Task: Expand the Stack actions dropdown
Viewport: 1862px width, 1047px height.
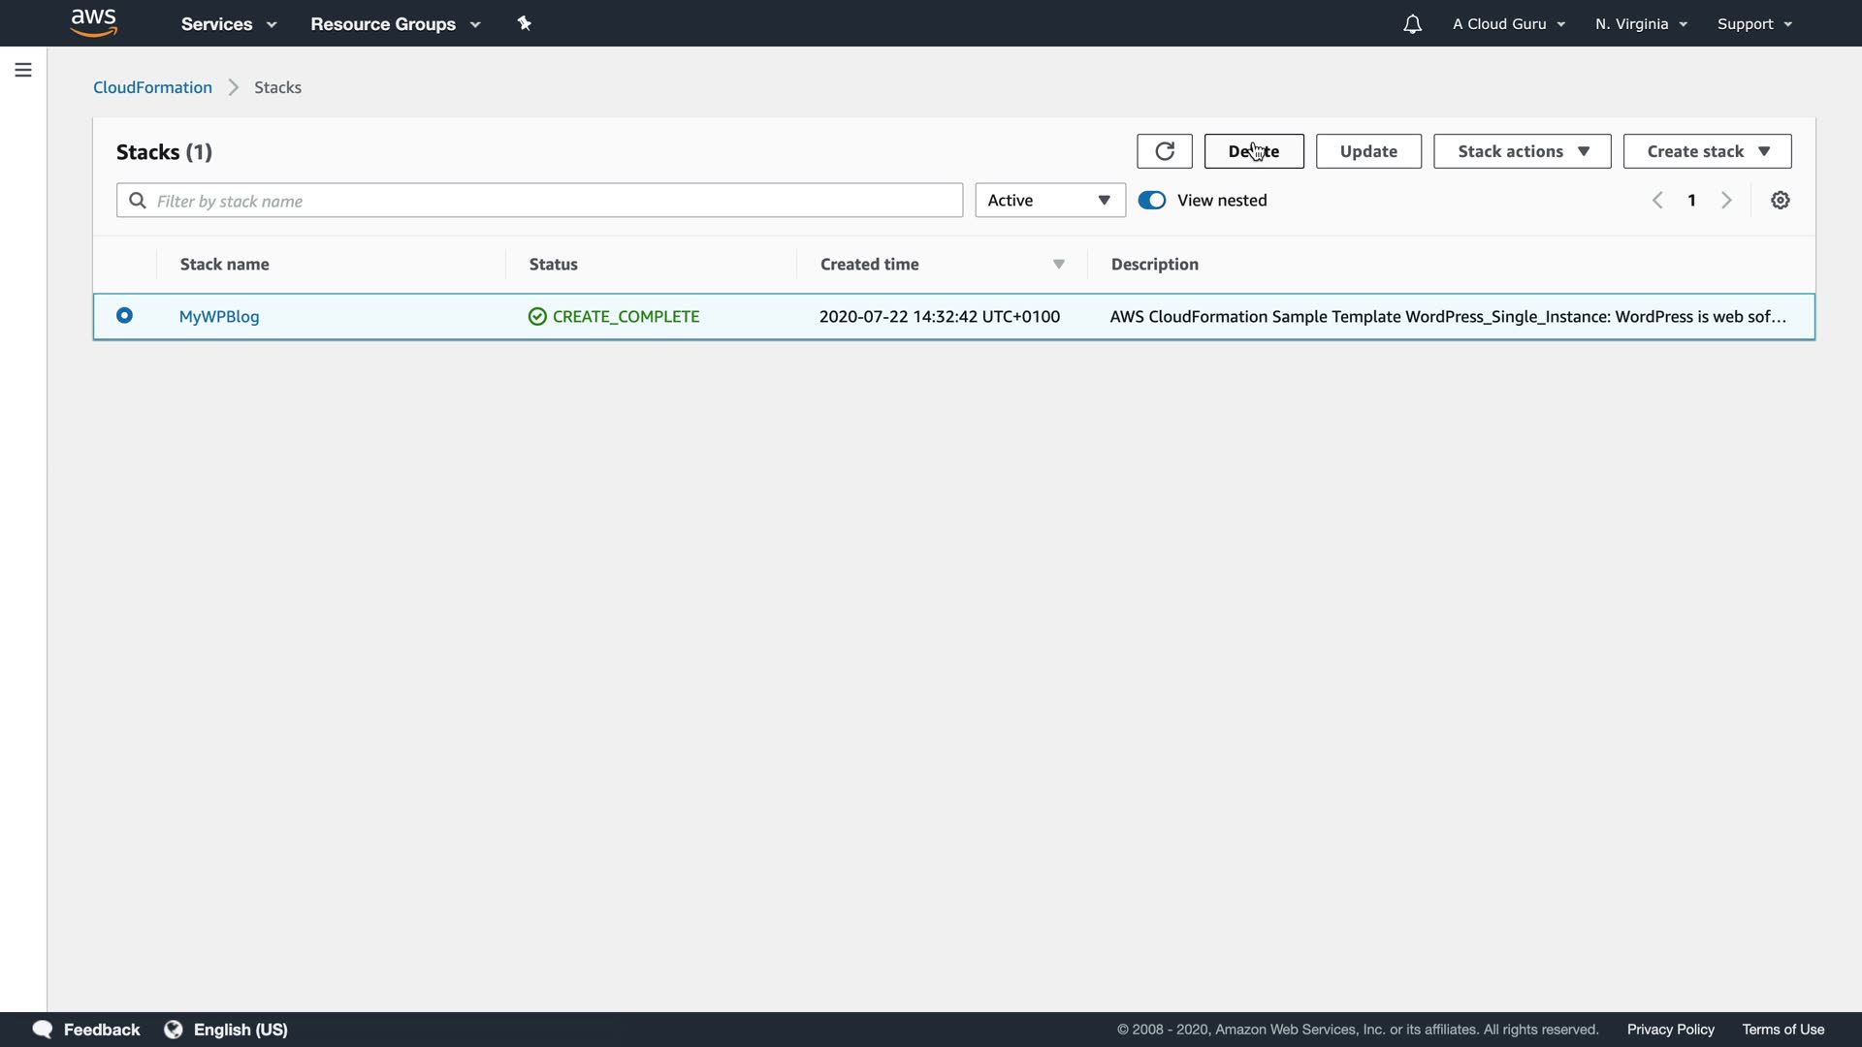Action: click(x=1522, y=151)
